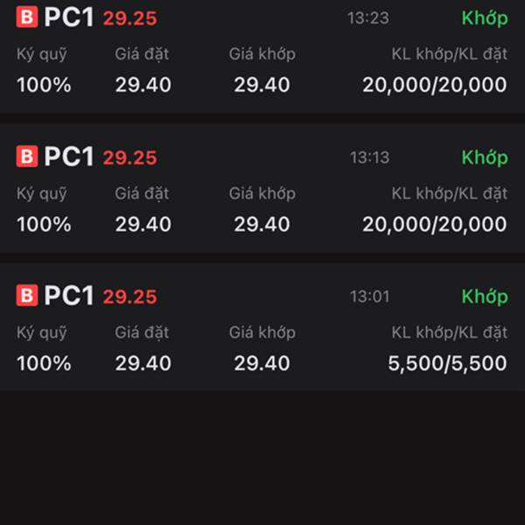Tap the green Khớp status at 13:13
Image resolution: width=525 pixels, height=525 pixels.
485,157
